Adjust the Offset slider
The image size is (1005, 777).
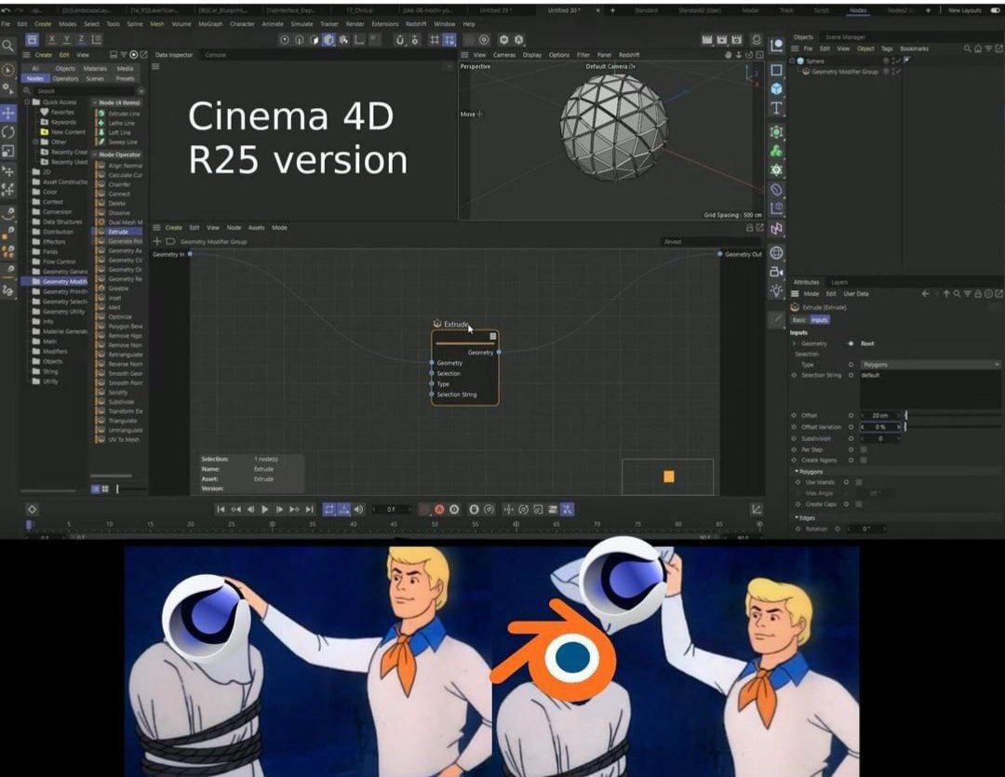coord(953,415)
